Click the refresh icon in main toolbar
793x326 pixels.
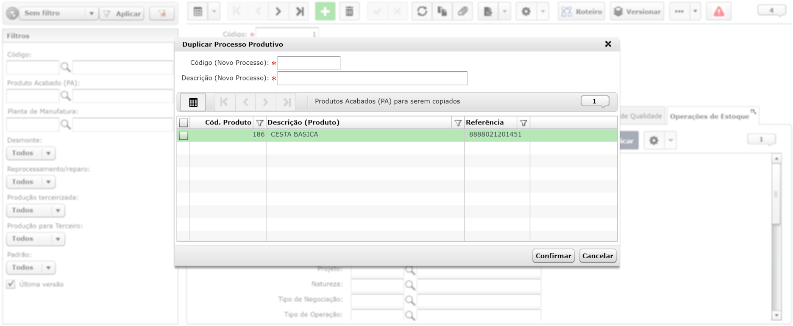point(422,11)
